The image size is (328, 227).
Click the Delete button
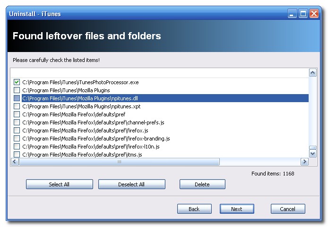coord(202,184)
